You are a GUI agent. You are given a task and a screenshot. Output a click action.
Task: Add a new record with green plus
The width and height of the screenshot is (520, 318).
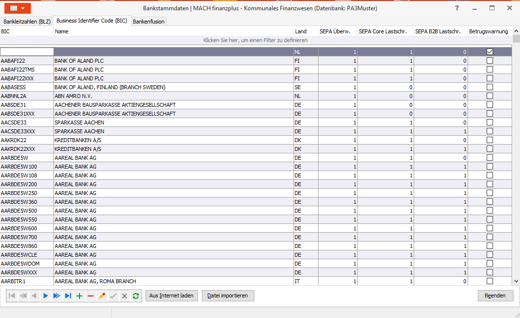tap(79, 296)
